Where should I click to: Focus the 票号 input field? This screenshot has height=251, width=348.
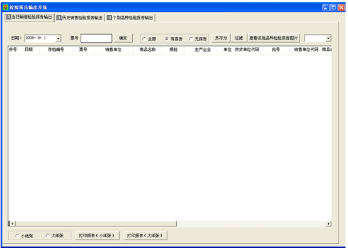pos(96,38)
